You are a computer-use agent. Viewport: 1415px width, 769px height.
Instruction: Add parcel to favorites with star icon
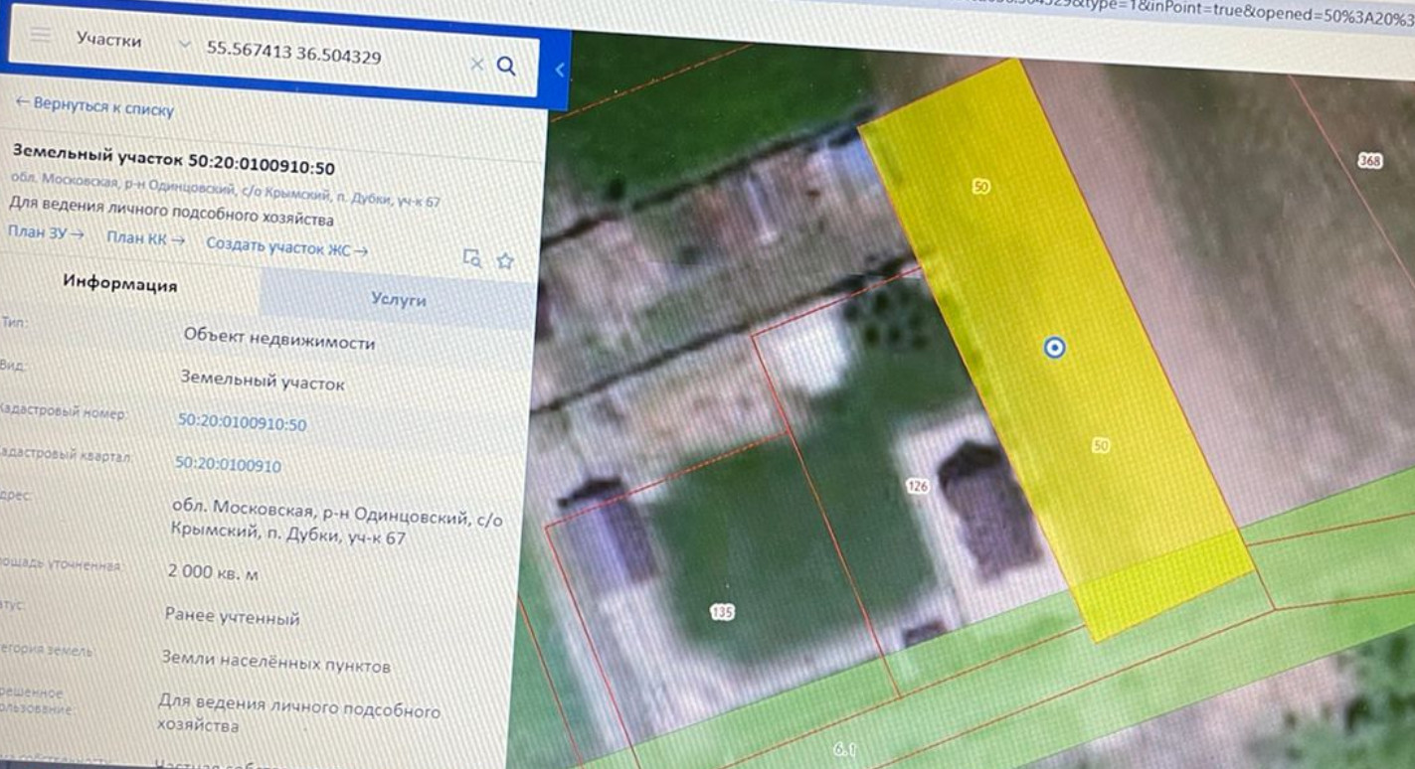point(505,261)
